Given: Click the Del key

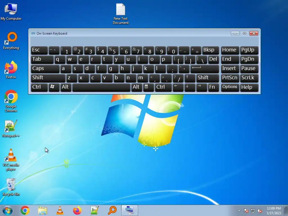Looking at the screenshot, I should tap(213, 60).
